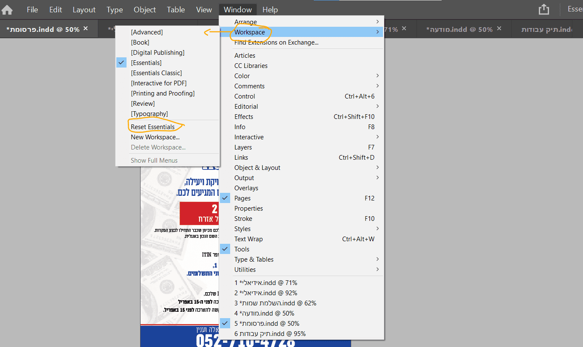Select checked document 5 פרסומת.indd
583x347 pixels.
(301, 324)
